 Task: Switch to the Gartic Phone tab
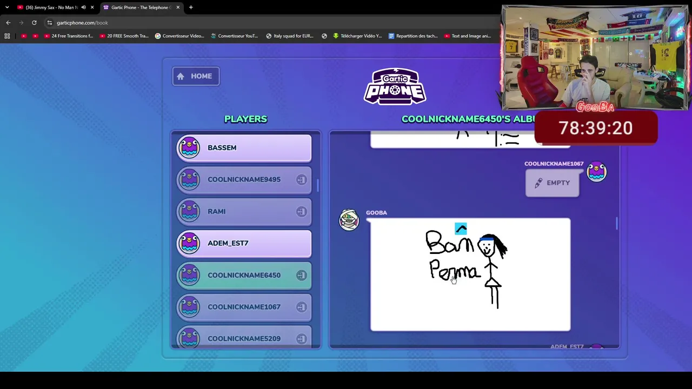tap(142, 8)
